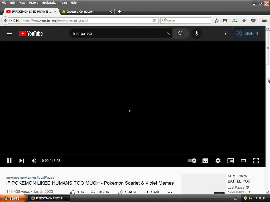Click the security shield tray icon

[245, 198]
